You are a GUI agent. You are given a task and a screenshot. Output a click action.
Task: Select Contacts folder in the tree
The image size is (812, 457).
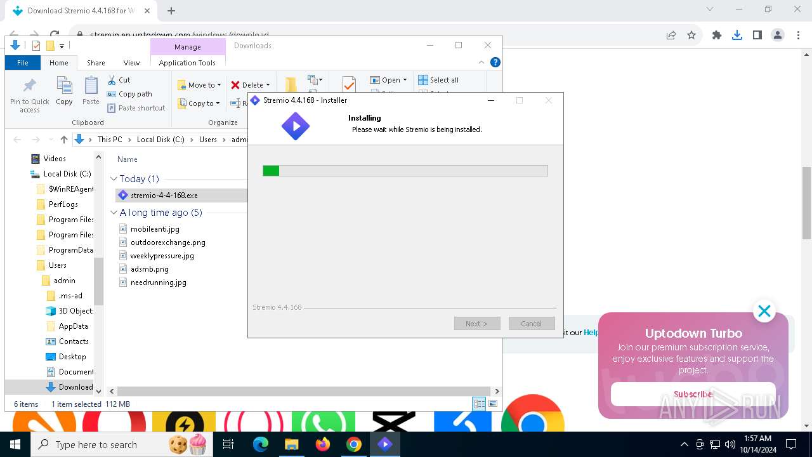[74, 341]
